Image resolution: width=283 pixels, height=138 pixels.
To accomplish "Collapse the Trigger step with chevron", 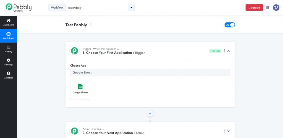I will [229, 51].
